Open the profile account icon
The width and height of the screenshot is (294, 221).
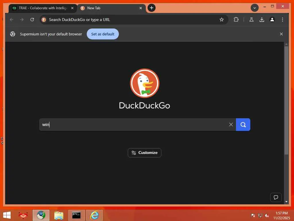coord(272,20)
